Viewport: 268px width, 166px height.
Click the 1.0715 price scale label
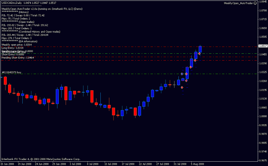pyautogui.click(x=263, y=19)
